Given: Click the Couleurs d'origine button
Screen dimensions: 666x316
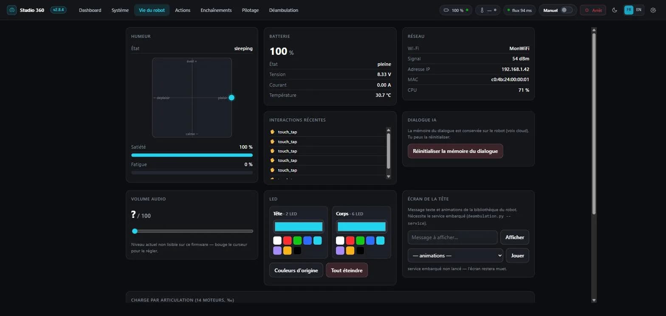Looking at the screenshot, I should coord(296,270).
